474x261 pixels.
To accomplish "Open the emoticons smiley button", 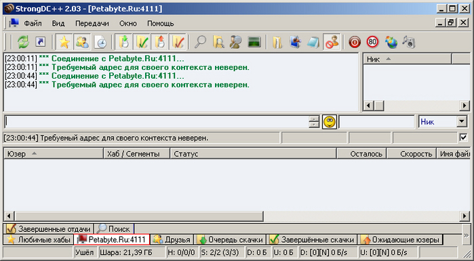I will [x=330, y=122].
